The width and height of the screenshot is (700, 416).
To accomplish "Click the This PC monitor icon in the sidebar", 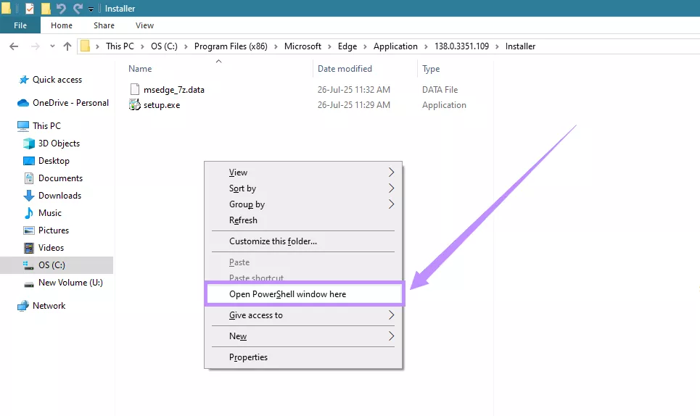I will pyautogui.click(x=23, y=126).
